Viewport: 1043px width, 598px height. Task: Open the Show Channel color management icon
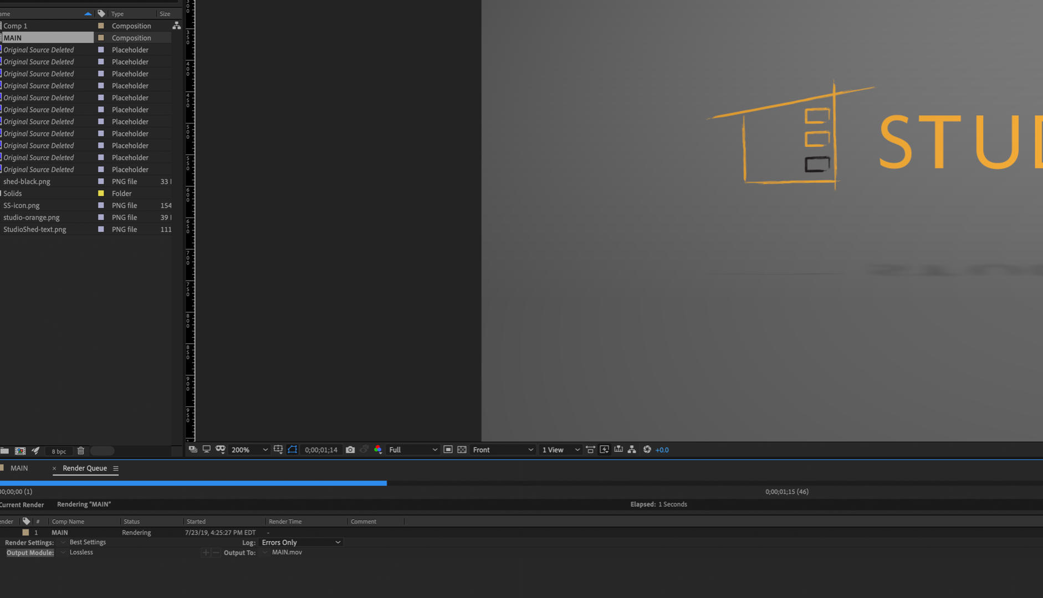(378, 450)
